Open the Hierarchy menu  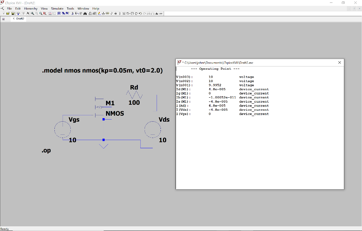click(x=31, y=8)
